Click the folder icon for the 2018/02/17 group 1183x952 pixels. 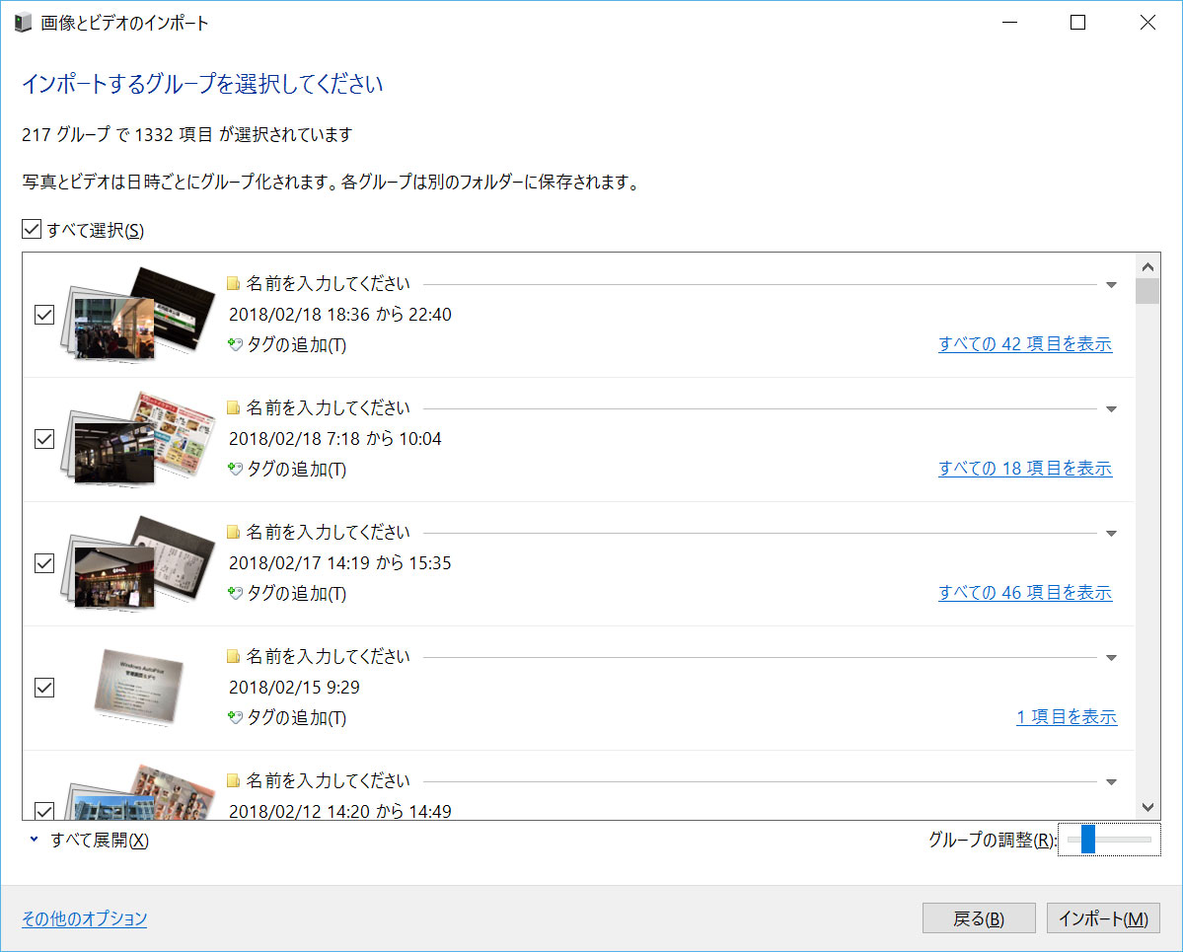(233, 531)
